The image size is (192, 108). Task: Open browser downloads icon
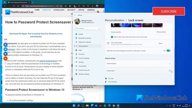[x=92, y=6]
